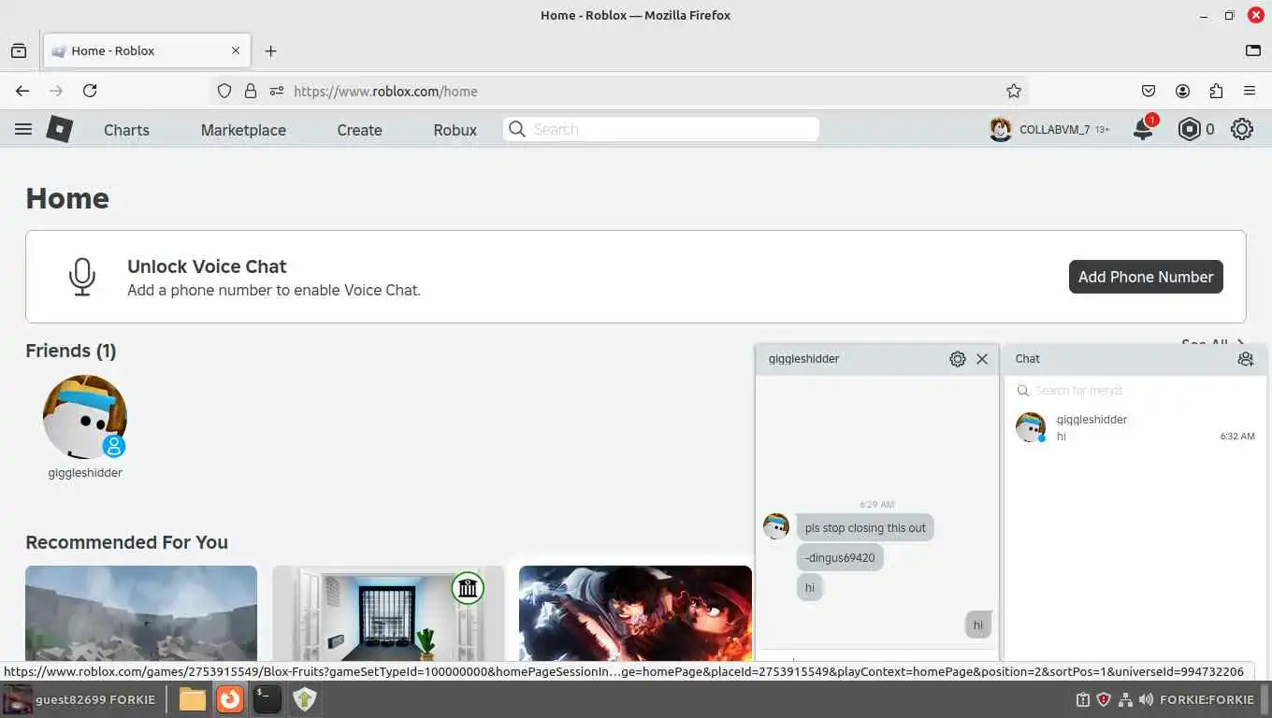Click the microphone voice chat icon
The width and height of the screenshot is (1272, 718).
(82, 277)
